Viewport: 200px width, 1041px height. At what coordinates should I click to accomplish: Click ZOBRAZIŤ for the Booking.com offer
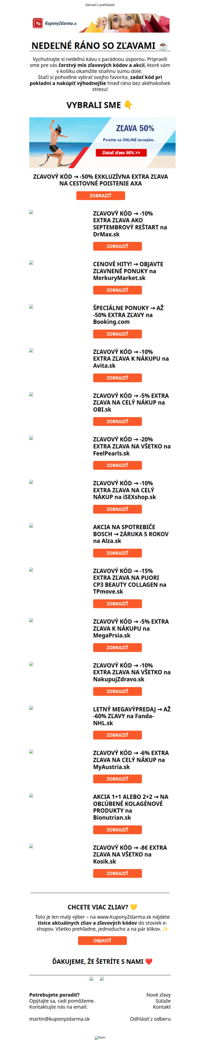point(117,334)
